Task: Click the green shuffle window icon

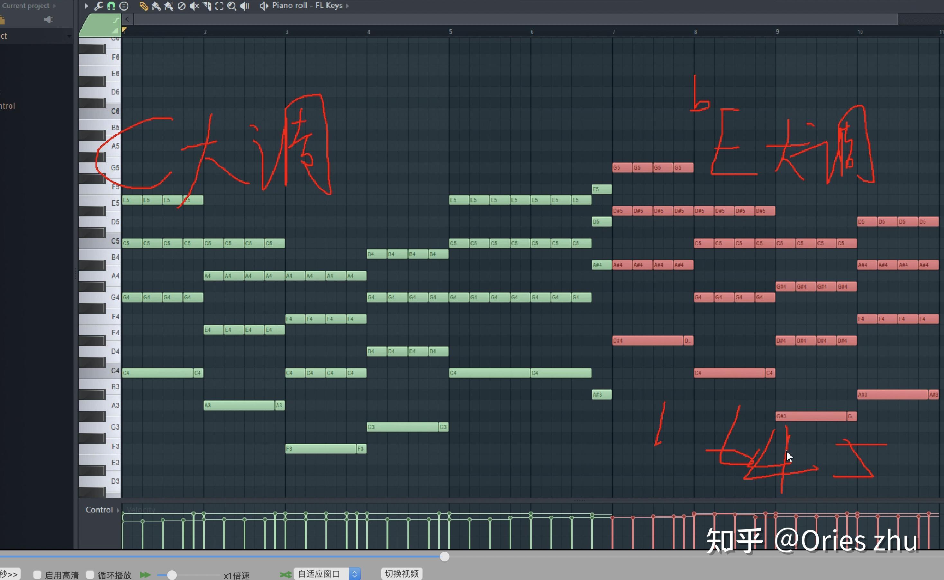Action: point(286,574)
